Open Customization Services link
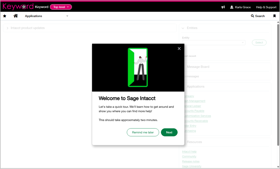 tap(197, 116)
